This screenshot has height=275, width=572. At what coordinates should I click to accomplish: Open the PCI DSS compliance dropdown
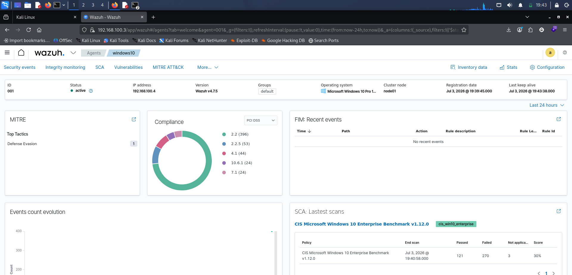261,120
